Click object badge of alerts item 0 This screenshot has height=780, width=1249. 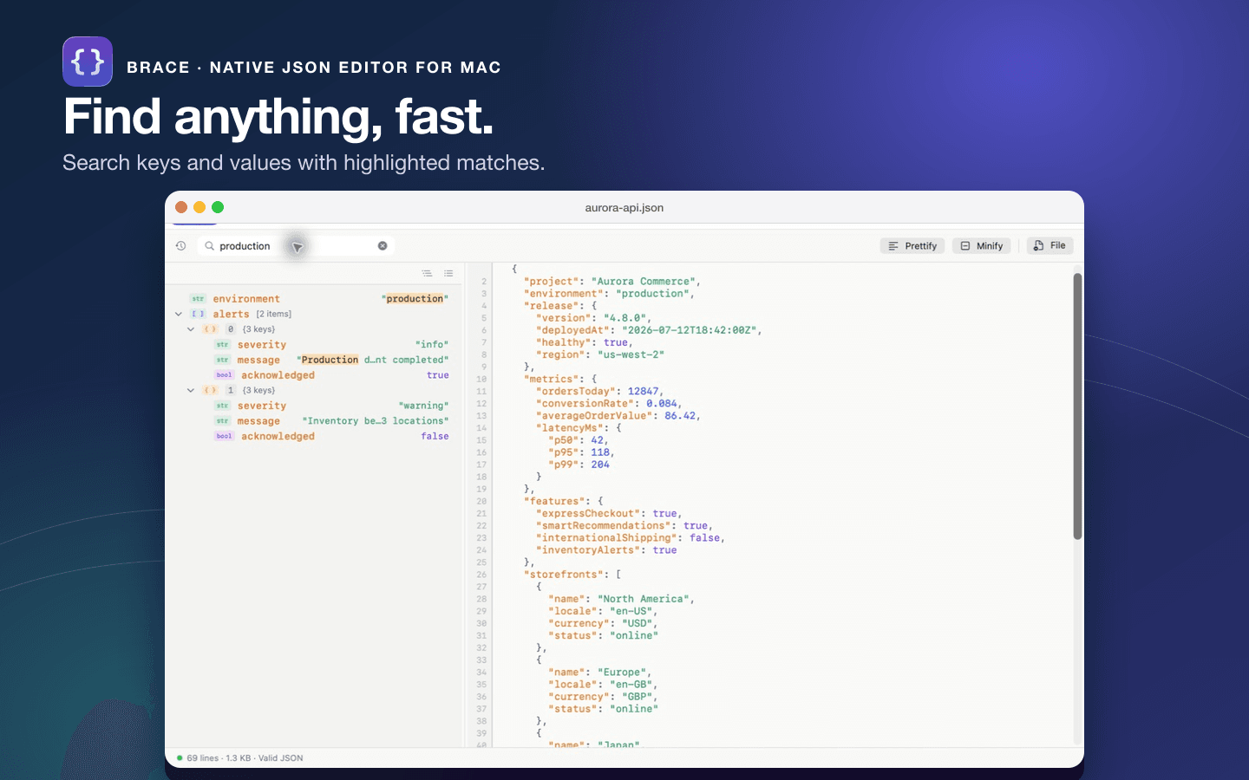point(210,329)
